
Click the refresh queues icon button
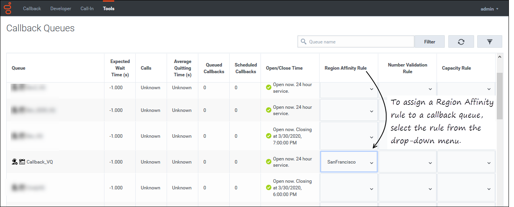[x=461, y=42]
